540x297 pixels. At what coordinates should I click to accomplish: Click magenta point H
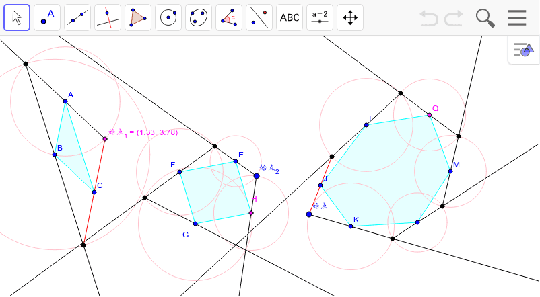click(x=251, y=213)
